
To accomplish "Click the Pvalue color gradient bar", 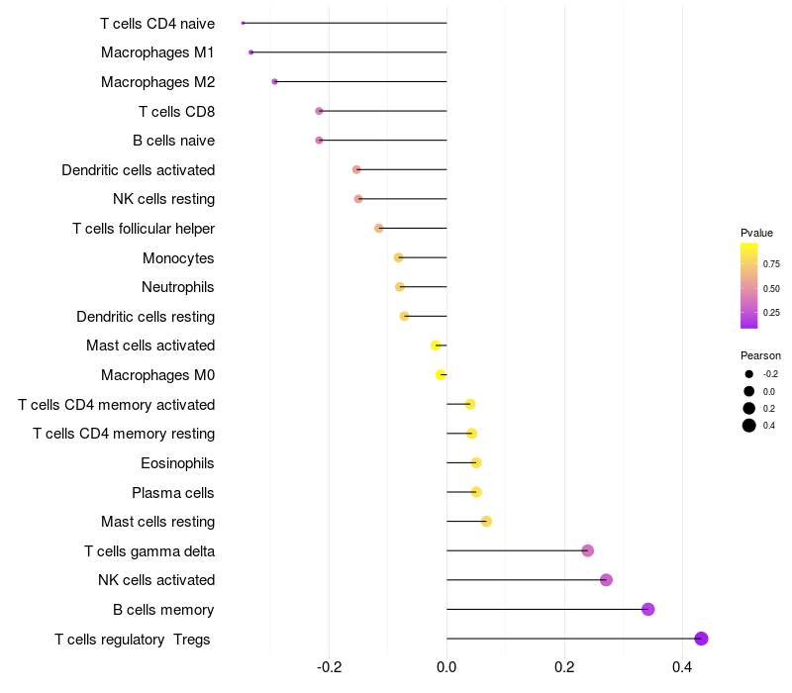I will (x=749, y=285).
